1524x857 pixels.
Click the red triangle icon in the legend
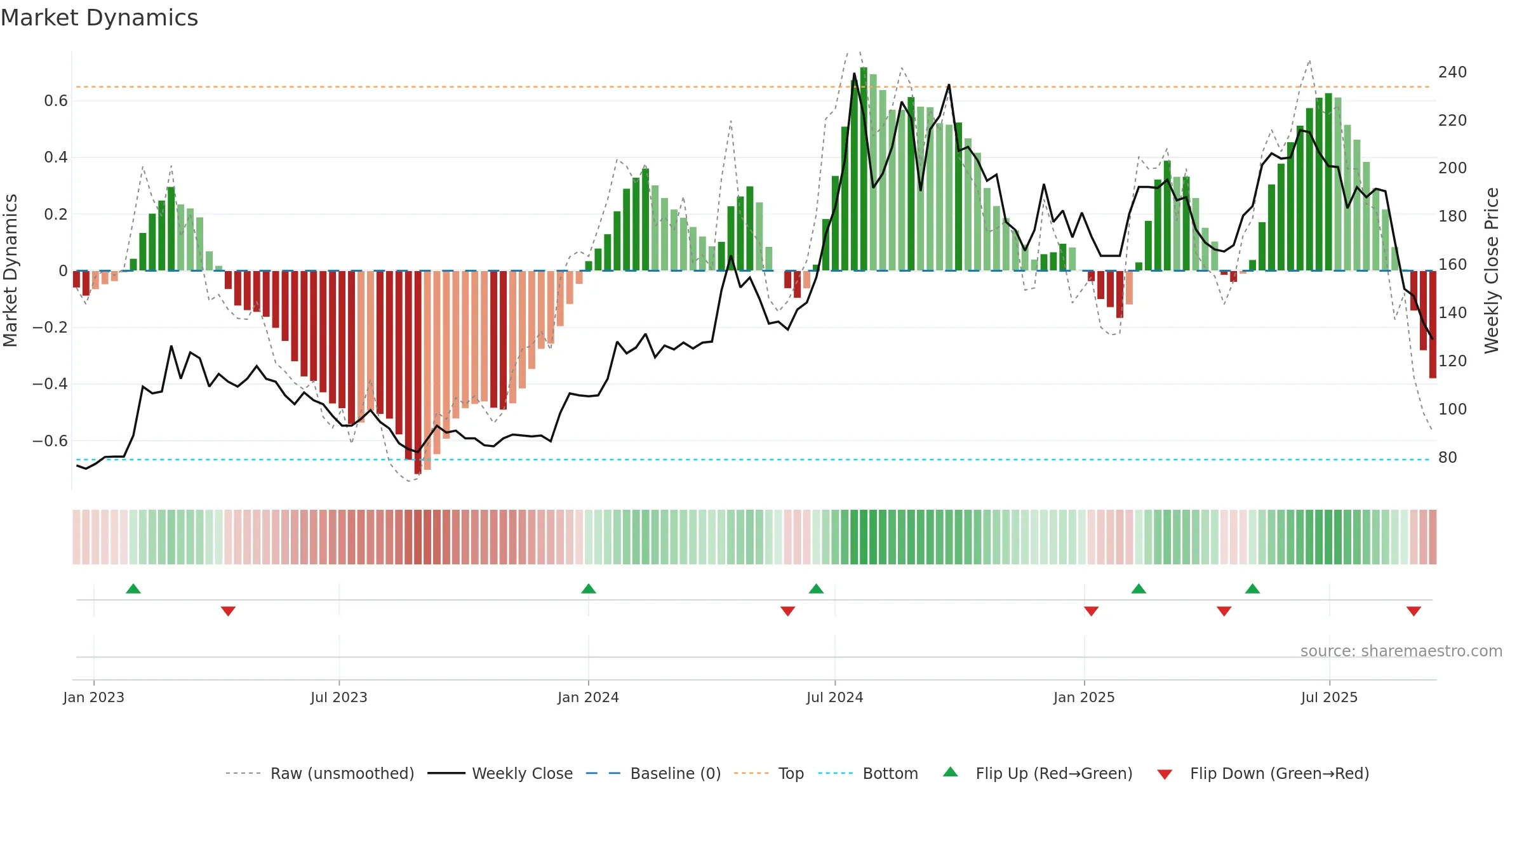[1165, 774]
